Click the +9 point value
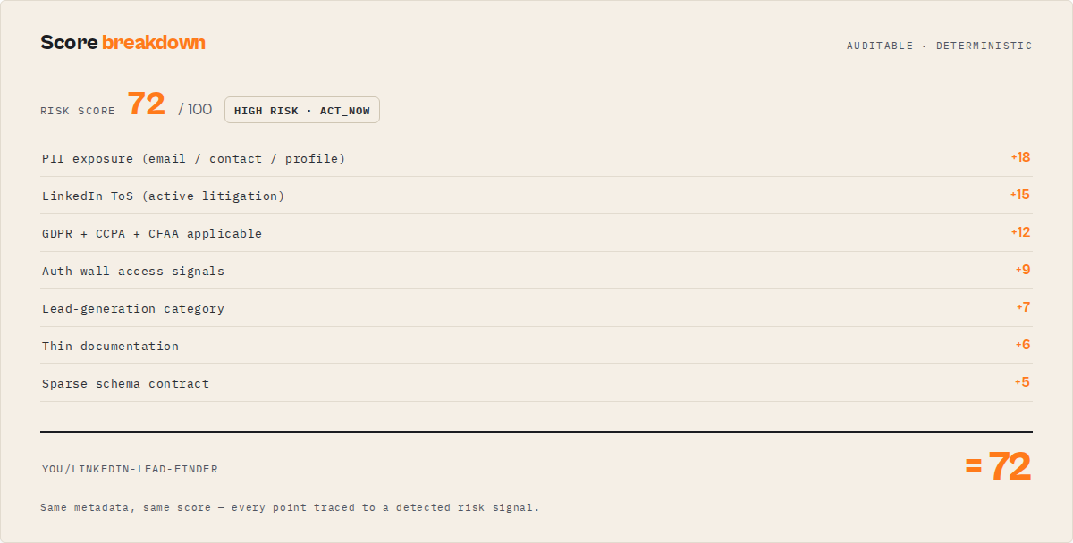Viewport: 1073px width, 543px height. (x=1023, y=270)
